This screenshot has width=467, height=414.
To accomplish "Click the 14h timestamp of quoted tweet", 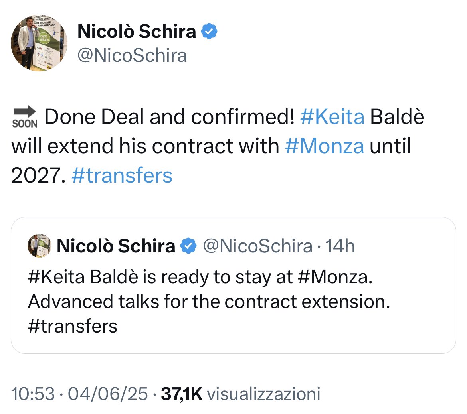I will pos(340,246).
